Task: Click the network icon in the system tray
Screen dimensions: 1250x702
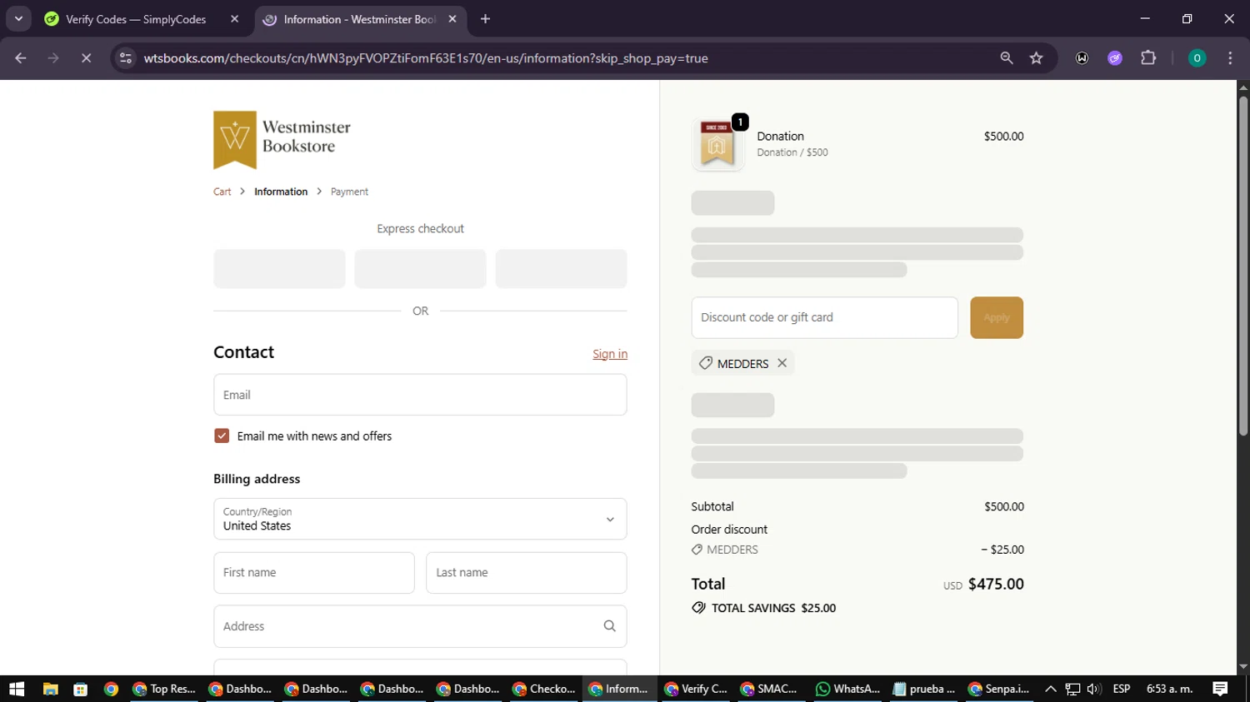Action: click(x=1072, y=689)
